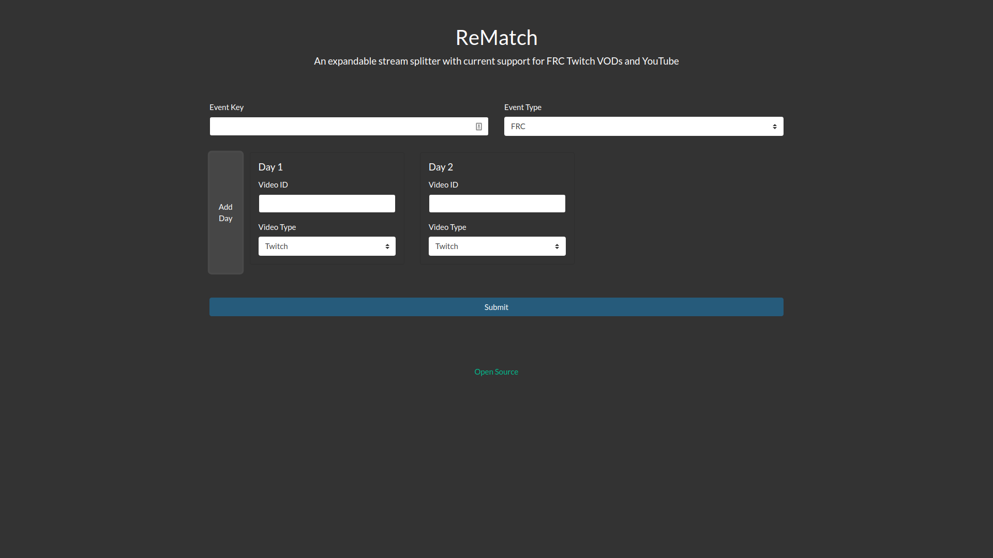Click the Day 2 Video Type label

point(447,227)
